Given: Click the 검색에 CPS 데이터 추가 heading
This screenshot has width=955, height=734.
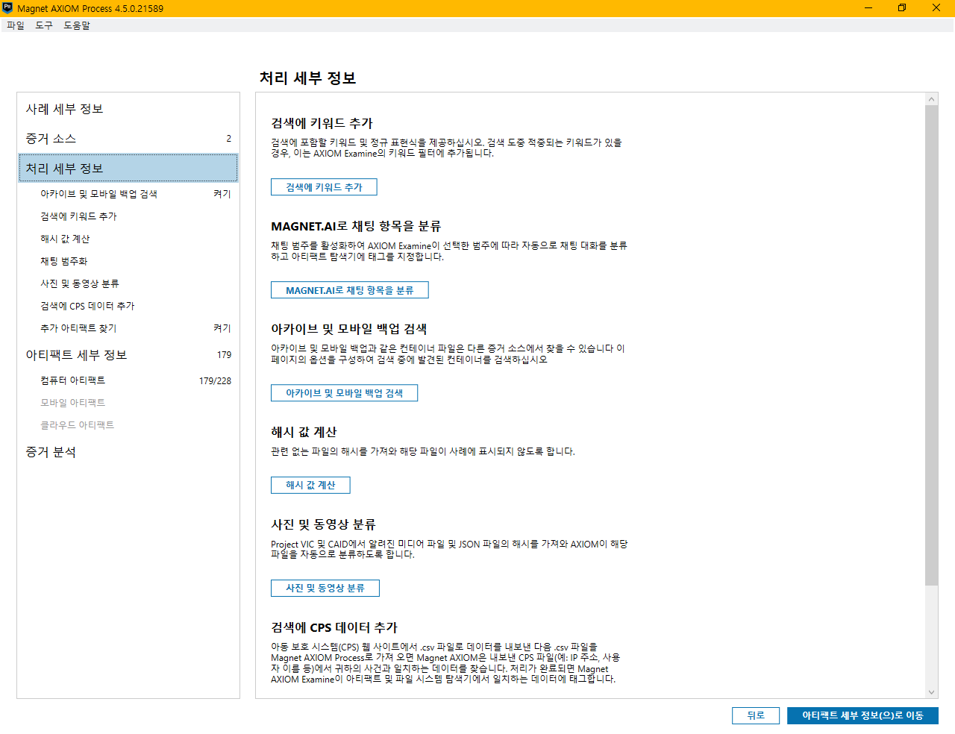Looking at the screenshot, I should (334, 627).
